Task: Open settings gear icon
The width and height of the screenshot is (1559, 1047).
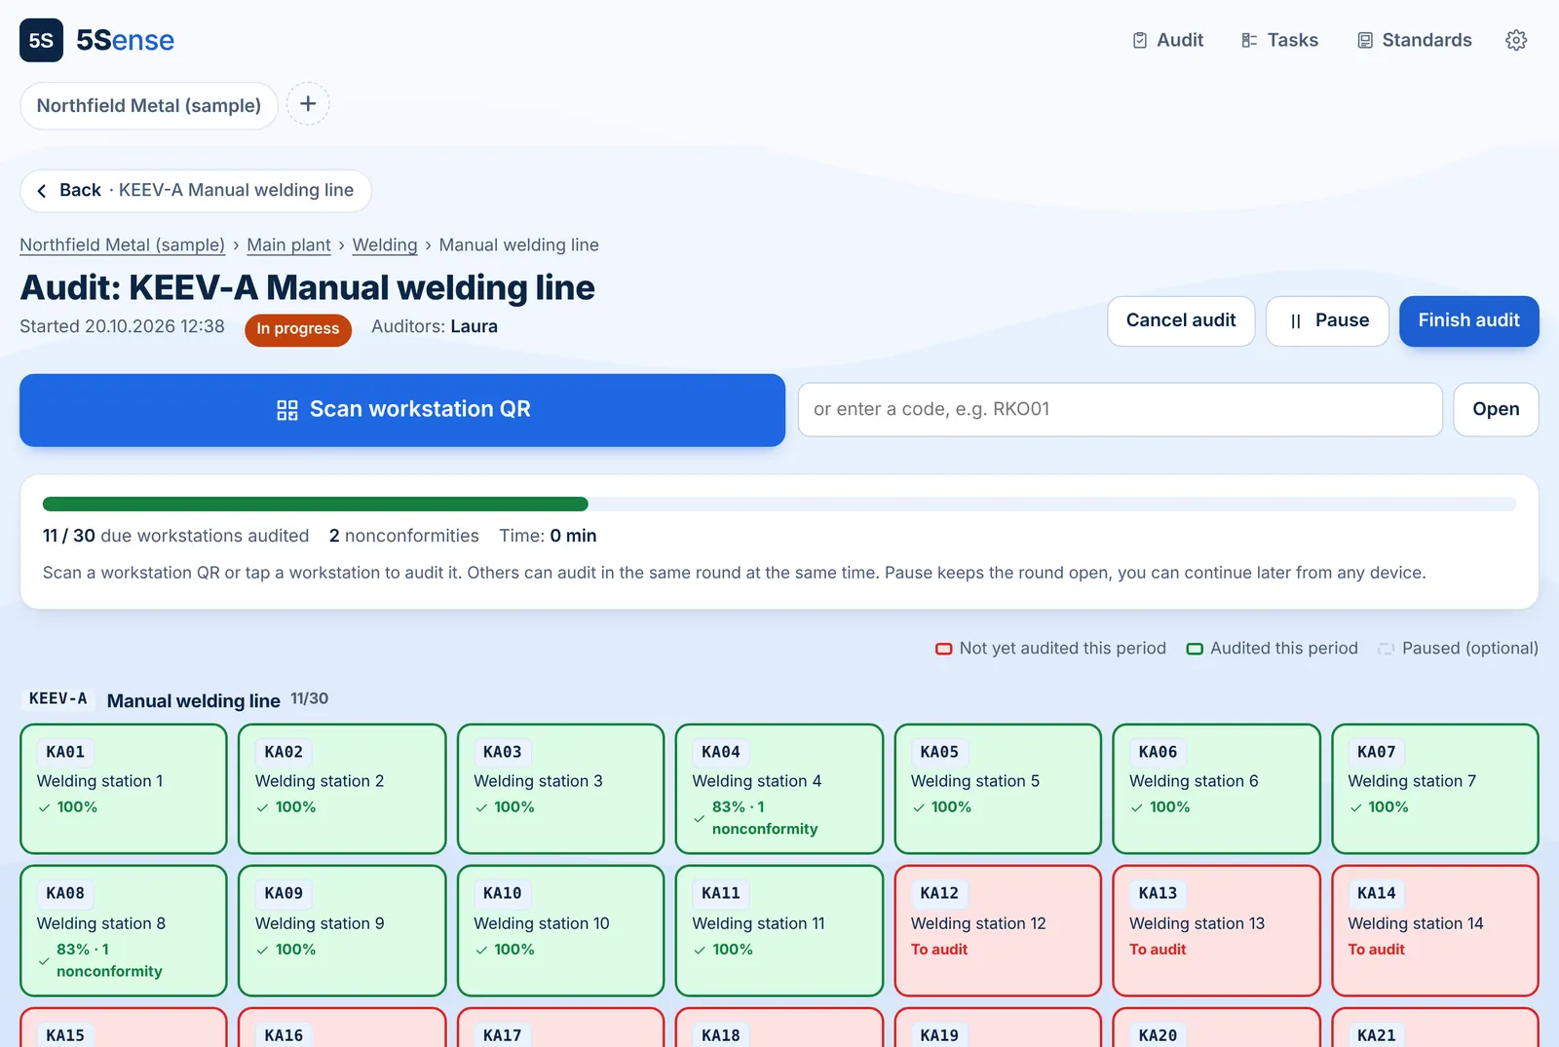Action: coord(1516,40)
